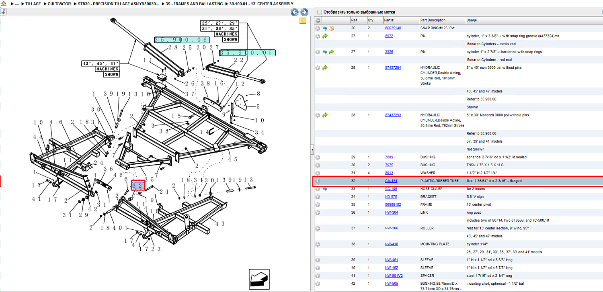
Task: Enable the 'Отобразить только выбранные метки' checkbox
Action: pyautogui.click(x=320, y=12)
